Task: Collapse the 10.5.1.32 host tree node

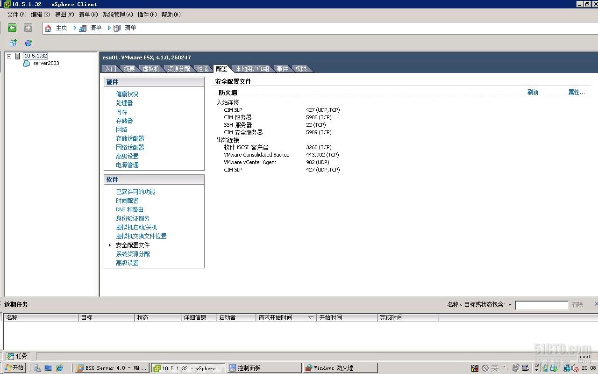Action: pyautogui.click(x=9, y=56)
